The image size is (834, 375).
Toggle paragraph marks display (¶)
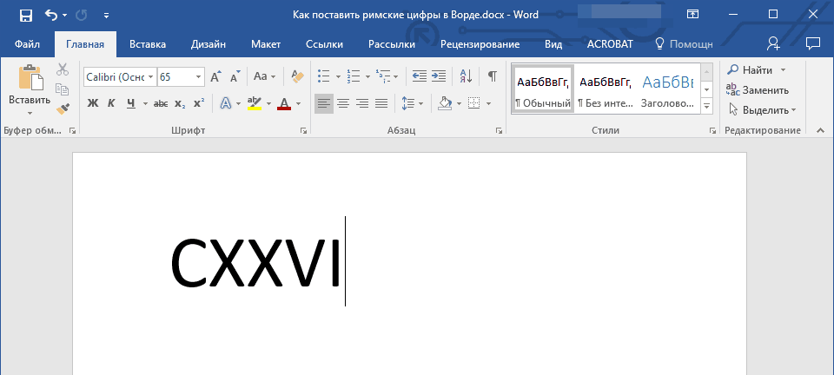point(492,76)
